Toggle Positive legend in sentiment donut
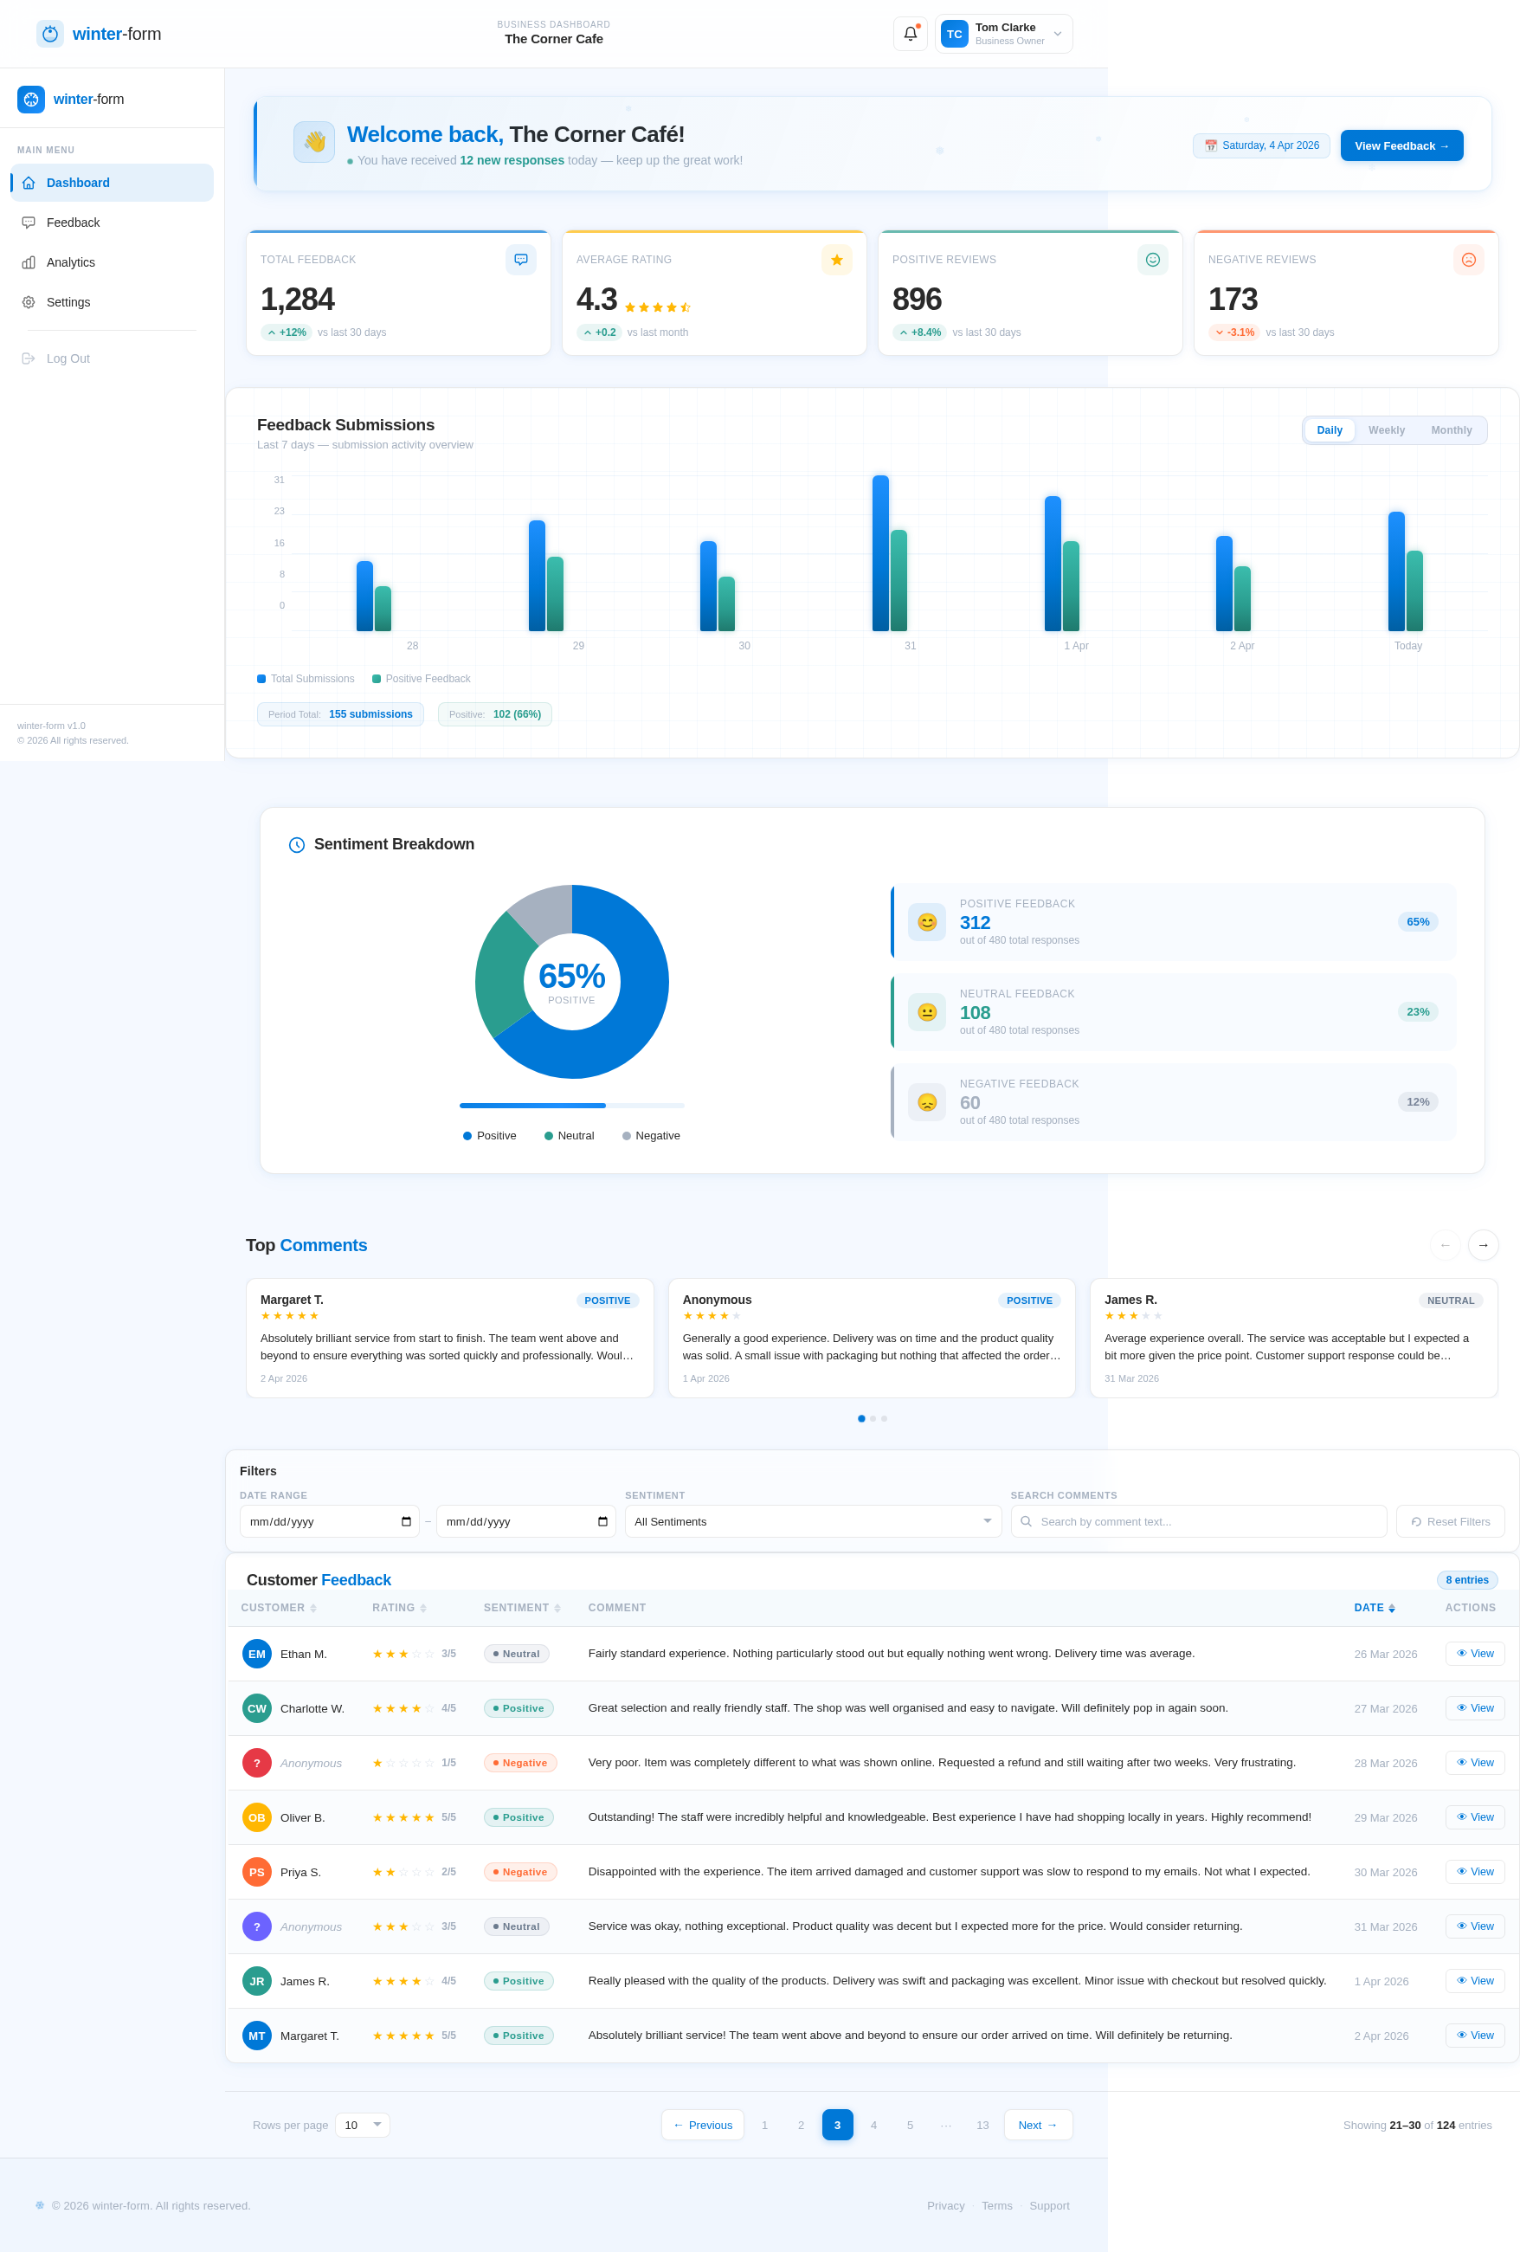1520x2252 pixels. [x=489, y=1135]
